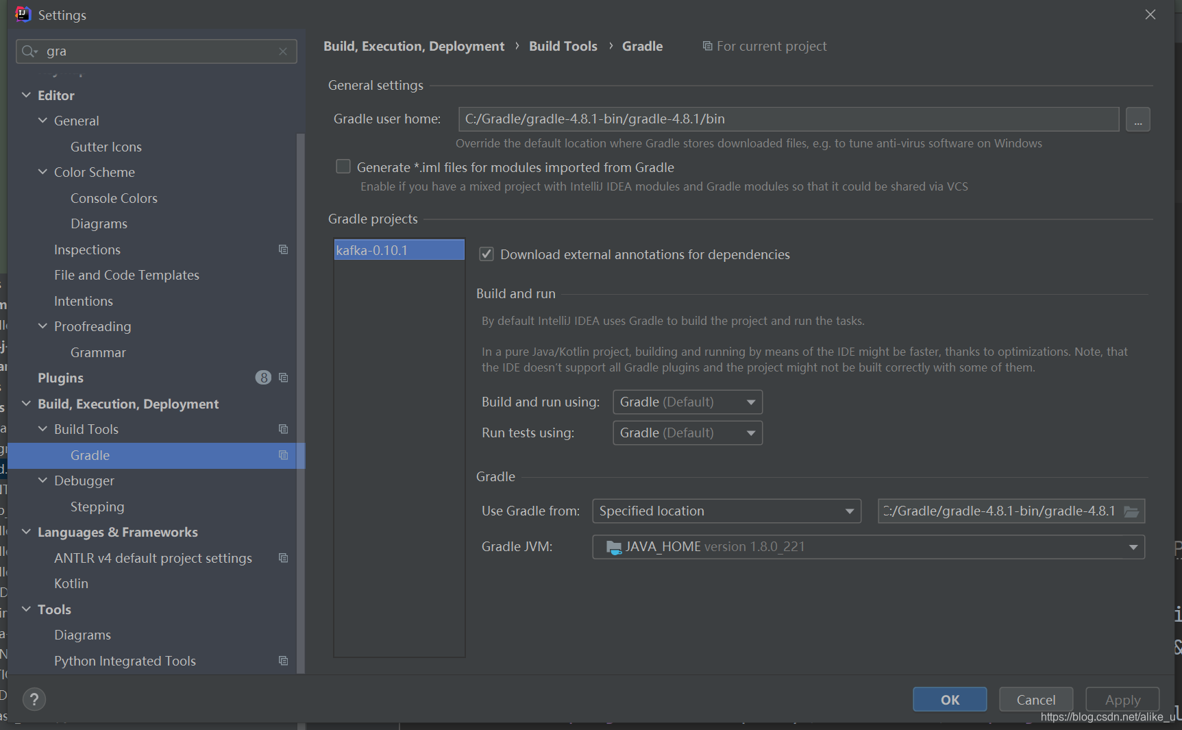The width and height of the screenshot is (1182, 730).
Task: Select kafka-0.10.1 in Gradle projects list
Action: (x=399, y=250)
